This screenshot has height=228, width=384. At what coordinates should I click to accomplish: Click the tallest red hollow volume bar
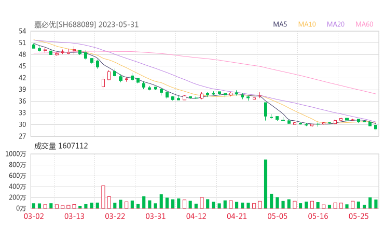103,197
